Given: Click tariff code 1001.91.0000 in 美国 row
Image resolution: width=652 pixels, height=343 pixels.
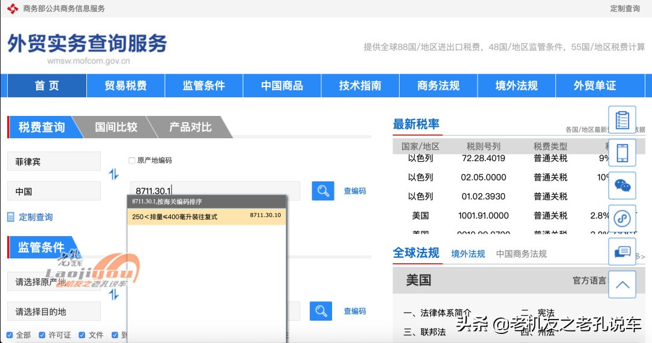Looking at the screenshot, I should [484, 216].
